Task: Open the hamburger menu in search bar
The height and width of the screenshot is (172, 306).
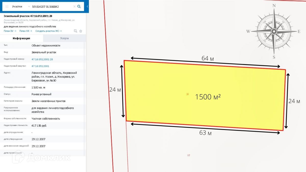Action: tap(7, 7)
